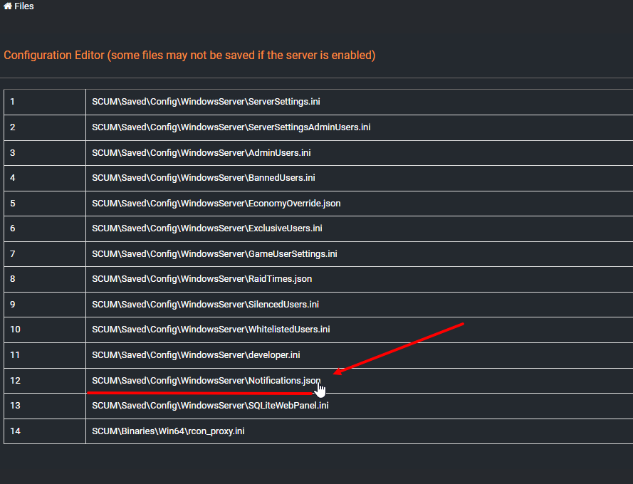
Task: Open ServerSettingsAdminUsers.ini for editing
Action: [231, 127]
